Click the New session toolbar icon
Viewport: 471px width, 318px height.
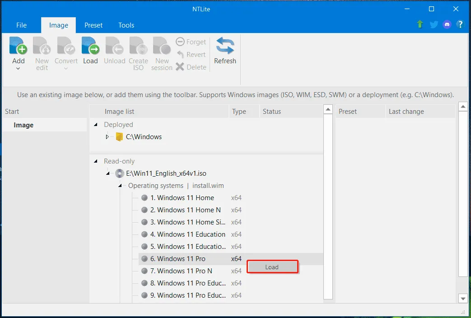[162, 46]
